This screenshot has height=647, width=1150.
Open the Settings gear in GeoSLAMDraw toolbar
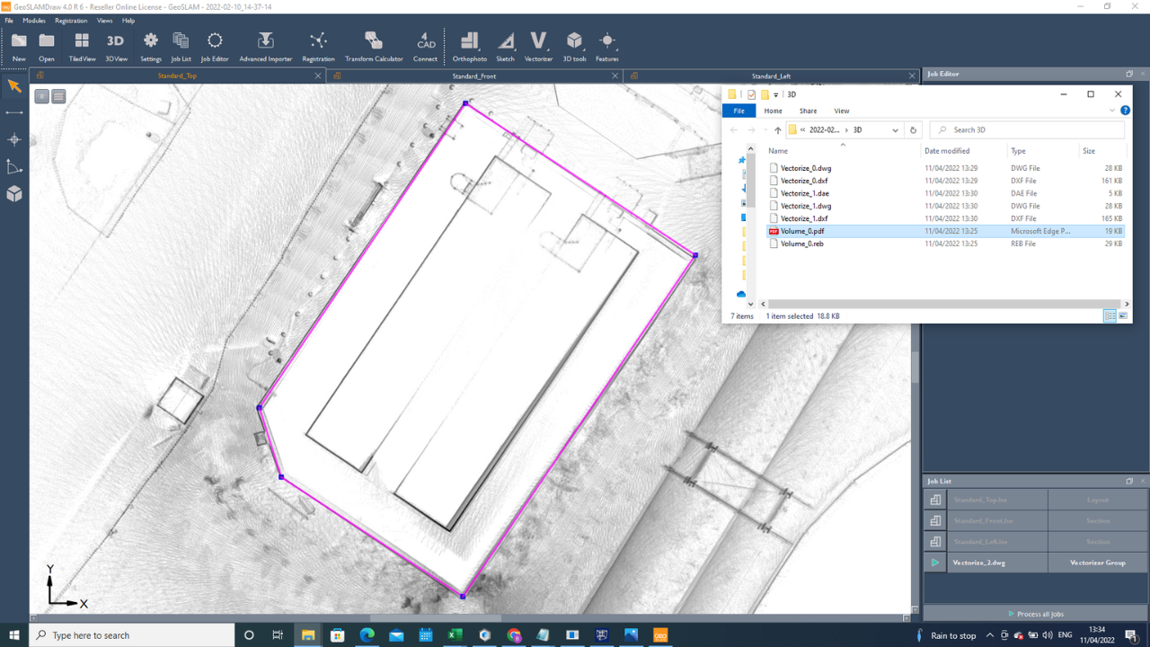click(x=151, y=46)
